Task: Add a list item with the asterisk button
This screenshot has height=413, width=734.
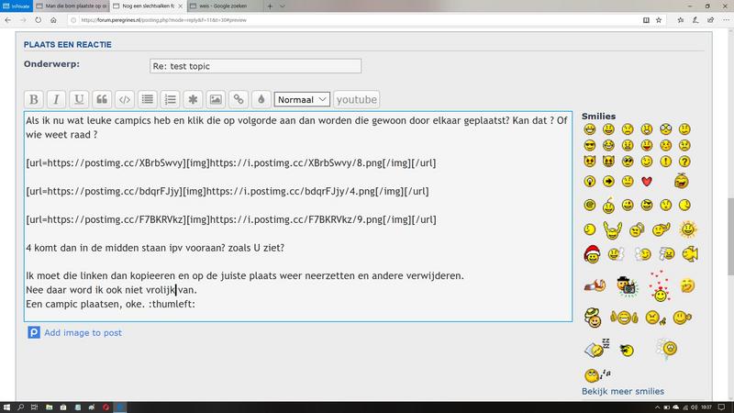Action: click(x=193, y=99)
